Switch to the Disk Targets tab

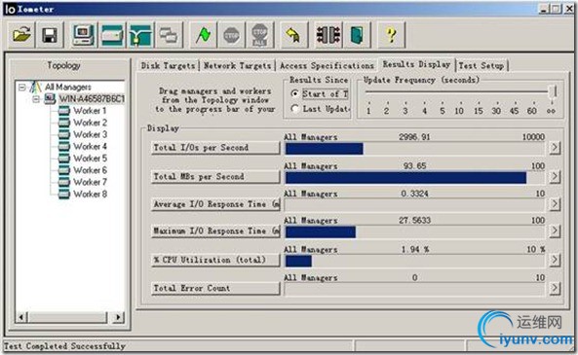click(168, 66)
